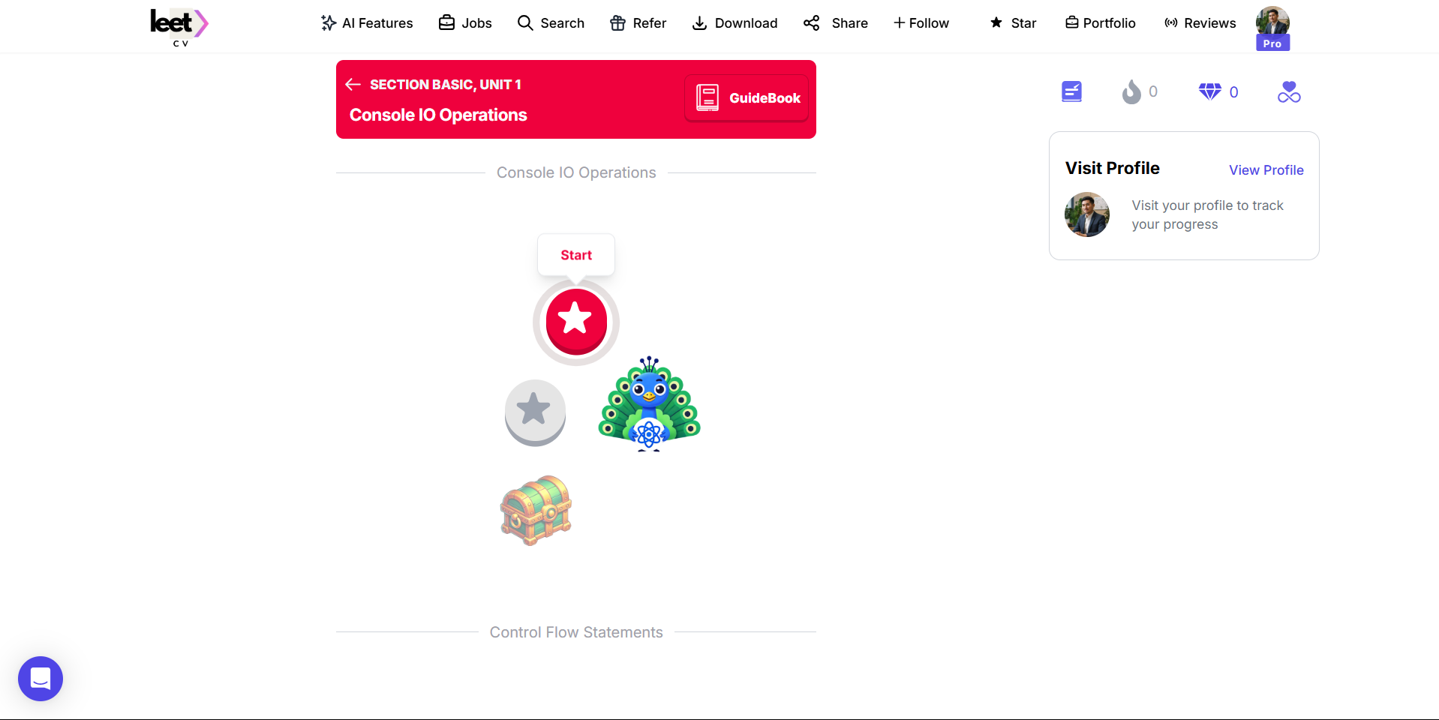Image resolution: width=1439 pixels, height=720 pixels.
Task: Open the Portfolio page
Action: click(1101, 23)
